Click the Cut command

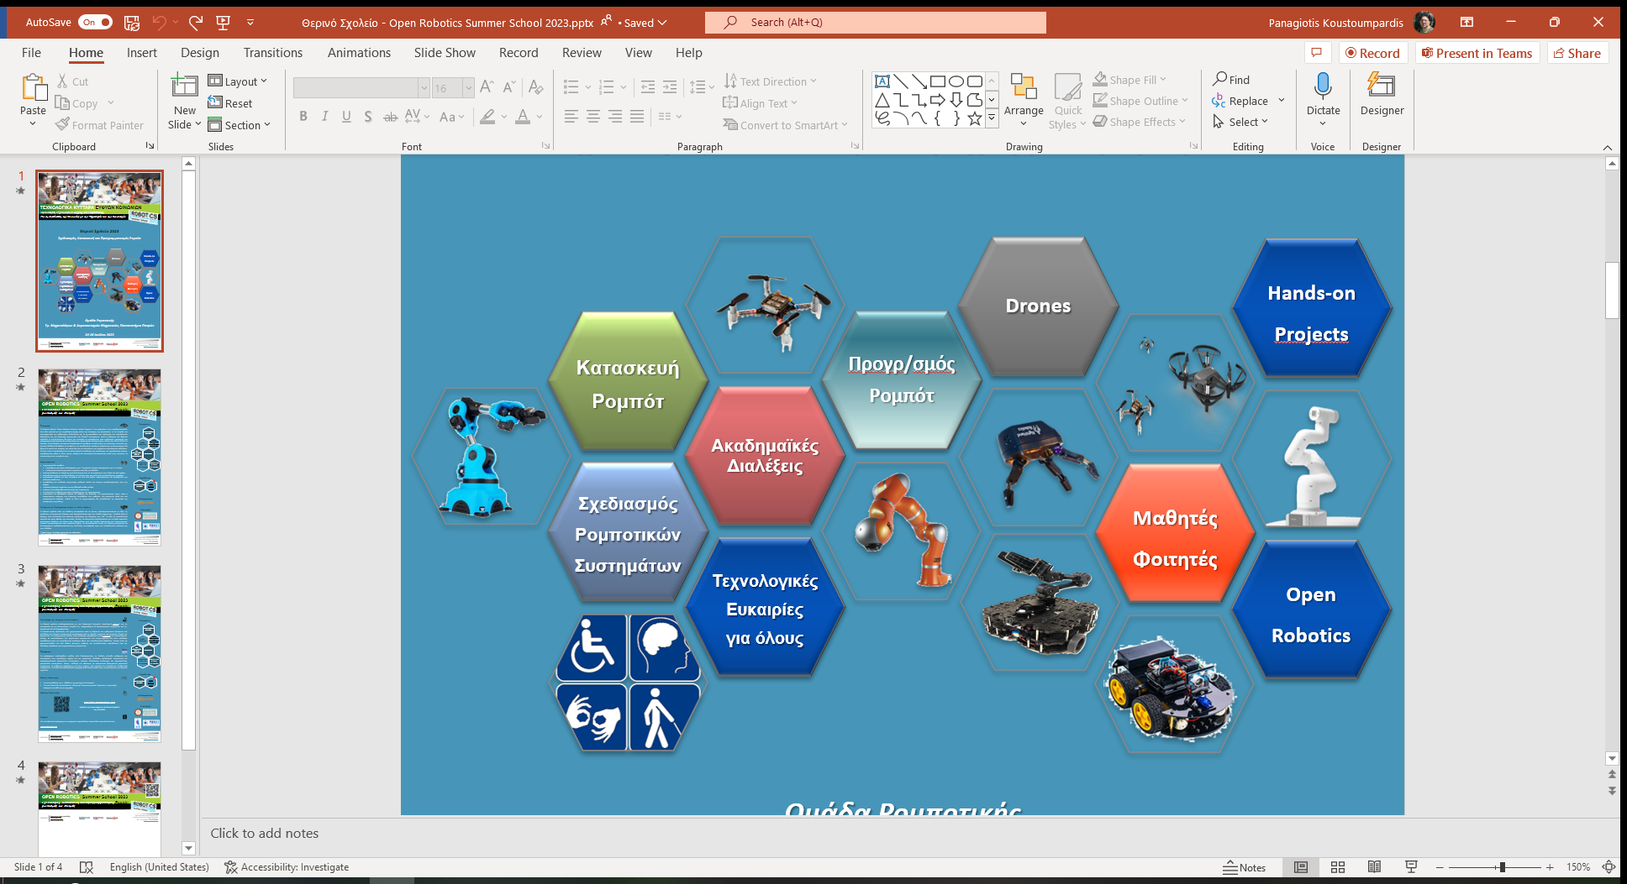[73, 81]
